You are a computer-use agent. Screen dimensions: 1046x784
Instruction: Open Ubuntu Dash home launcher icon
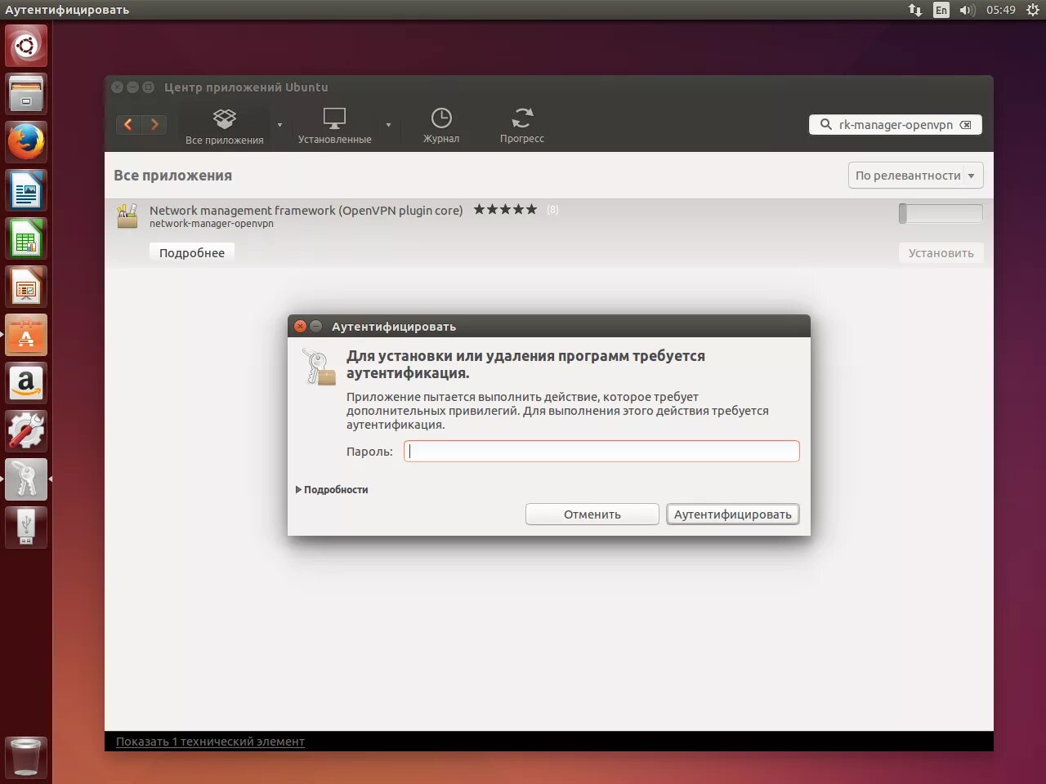pyautogui.click(x=26, y=46)
